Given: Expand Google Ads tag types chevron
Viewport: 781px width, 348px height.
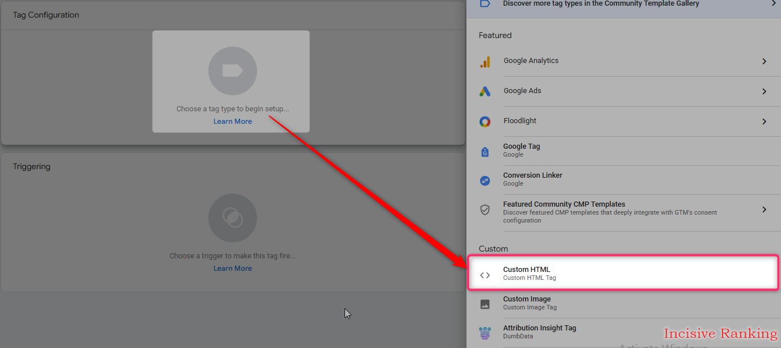Looking at the screenshot, I should pyautogui.click(x=765, y=91).
